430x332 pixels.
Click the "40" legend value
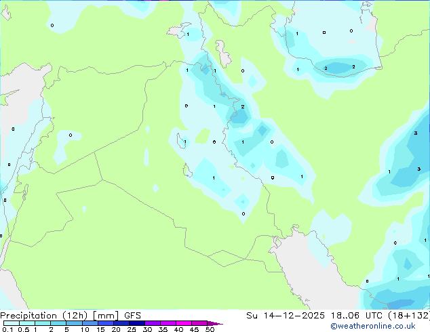[178, 329]
